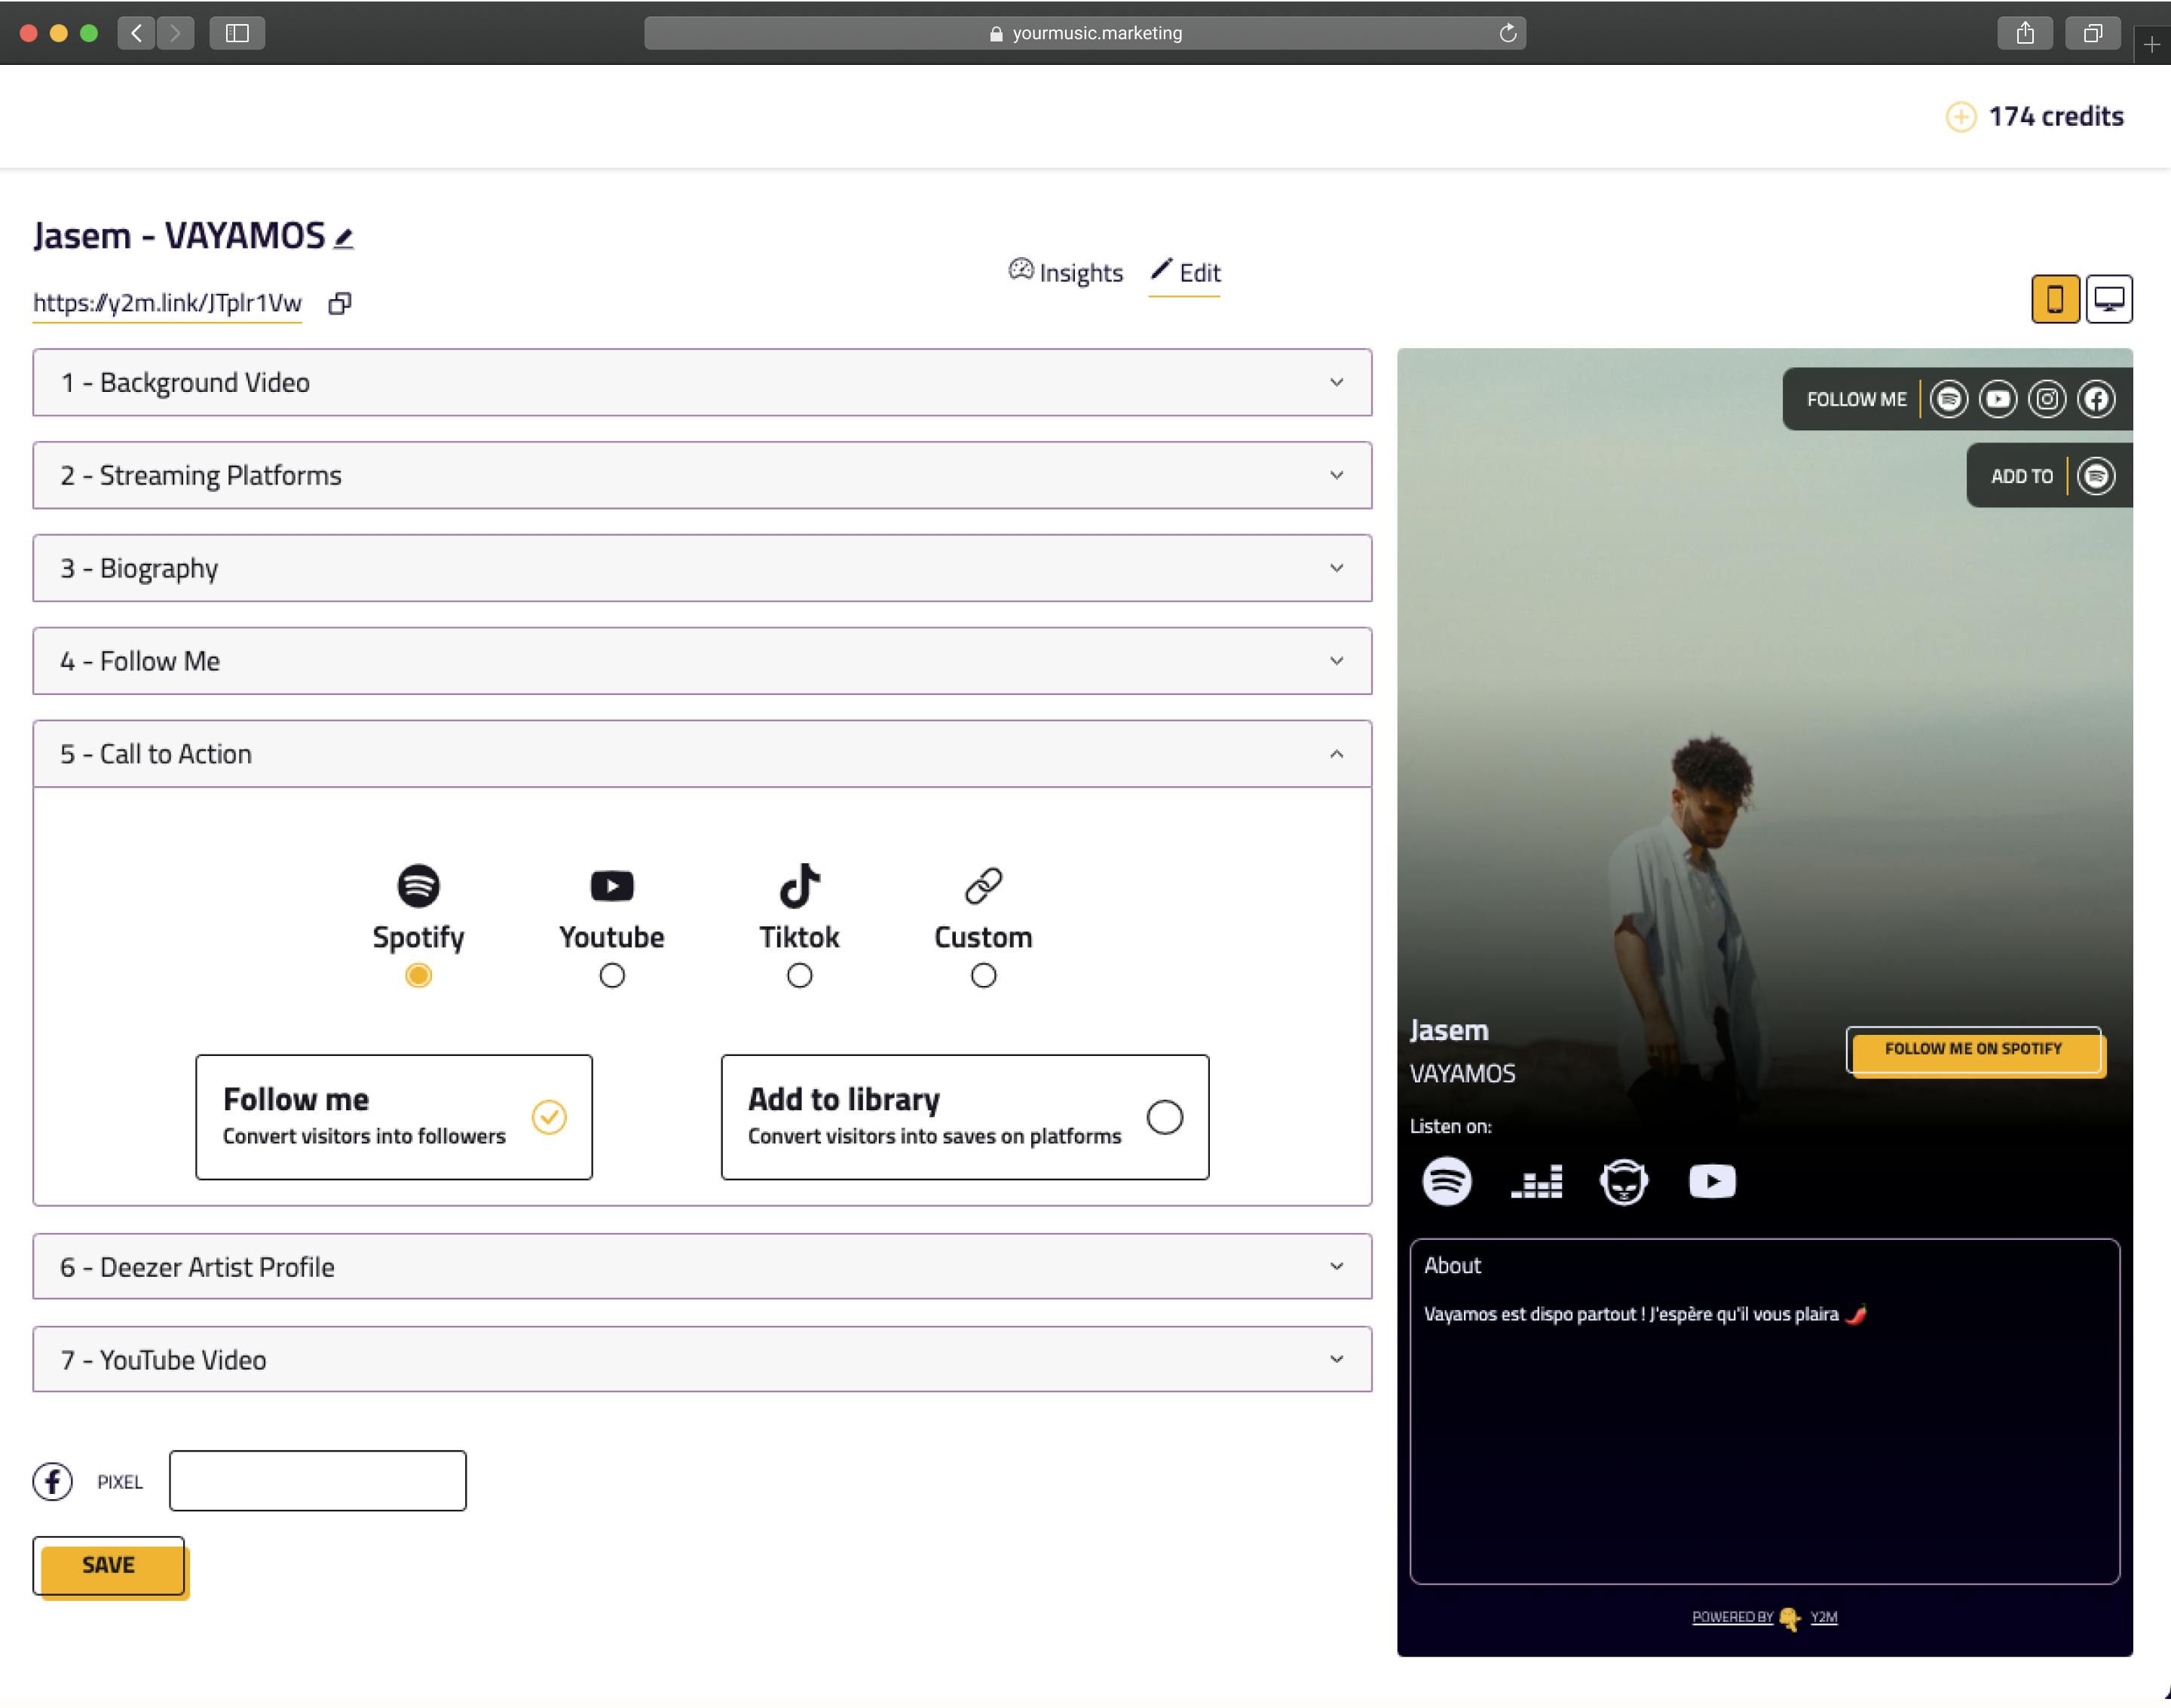Click Spotify icon in the Follow Me preview bar
This screenshot has height=1708, width=2171.
[1948, 399]
